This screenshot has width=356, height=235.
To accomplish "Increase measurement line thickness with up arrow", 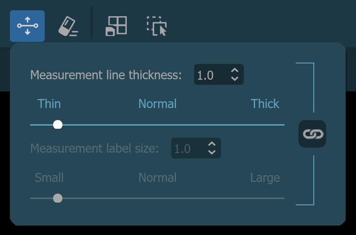I will [234, 71].
